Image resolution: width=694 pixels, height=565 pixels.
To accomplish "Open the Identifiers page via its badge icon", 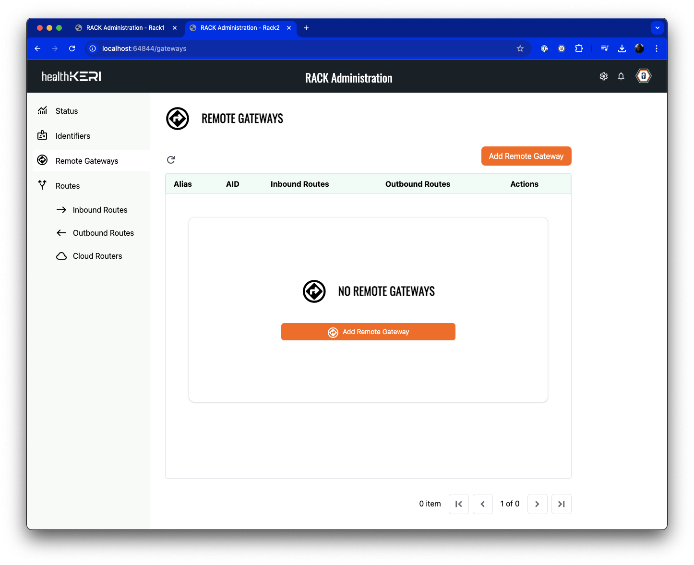I will (x=42, y=136).
